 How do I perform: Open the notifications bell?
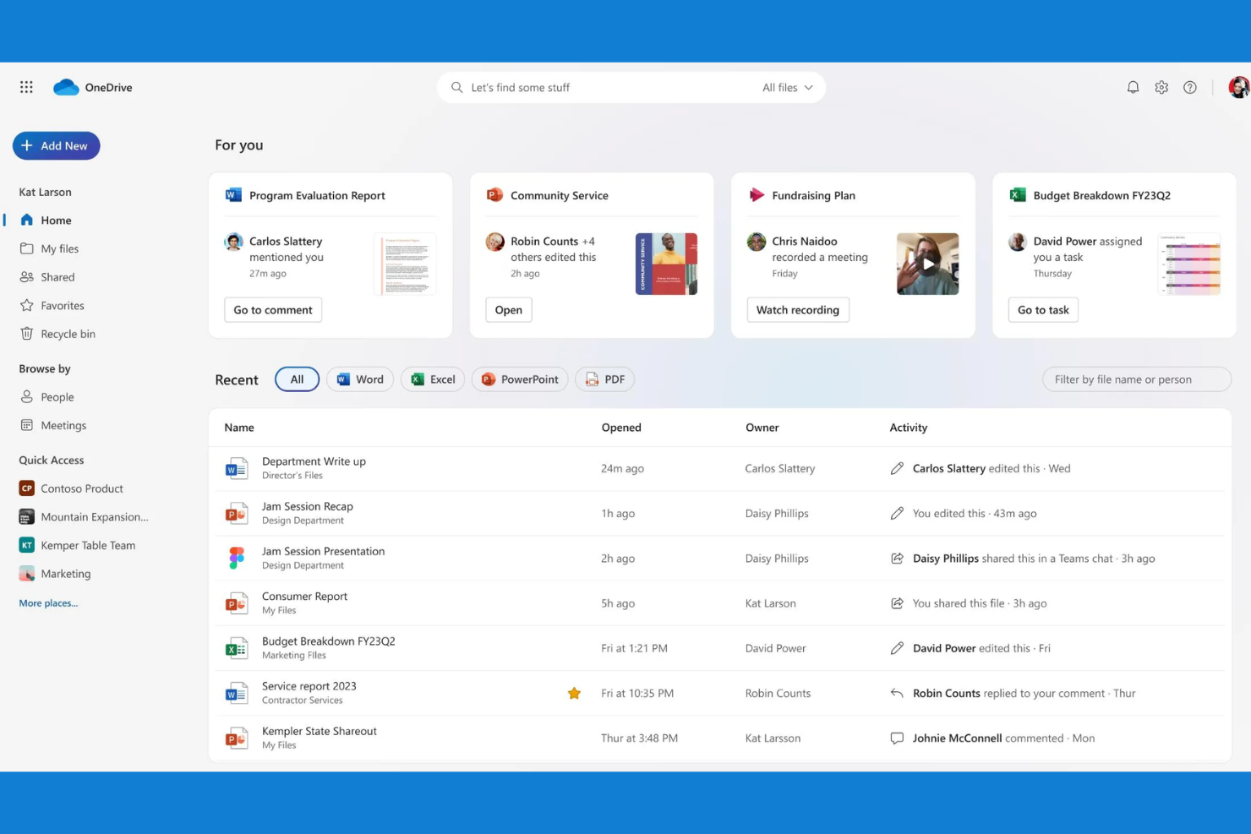click(1133, 87)
